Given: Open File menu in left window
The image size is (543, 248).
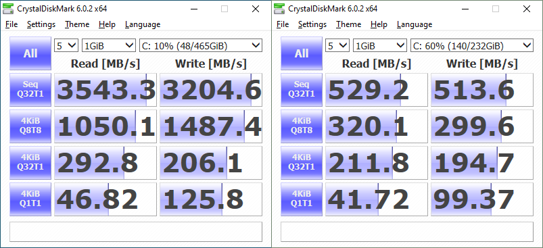Looking at the screenshot, I should [x=11, y=24].
